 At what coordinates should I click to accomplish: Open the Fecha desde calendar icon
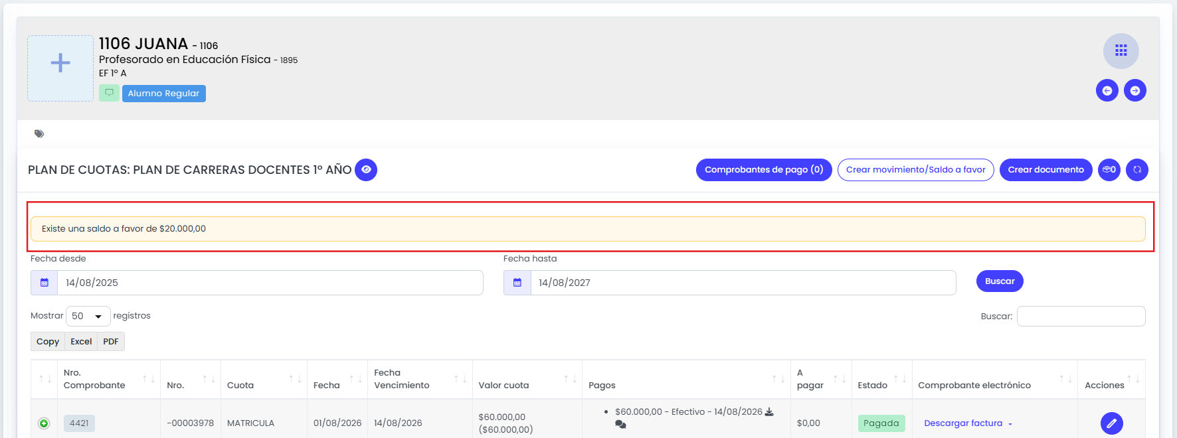click(45, 283)
